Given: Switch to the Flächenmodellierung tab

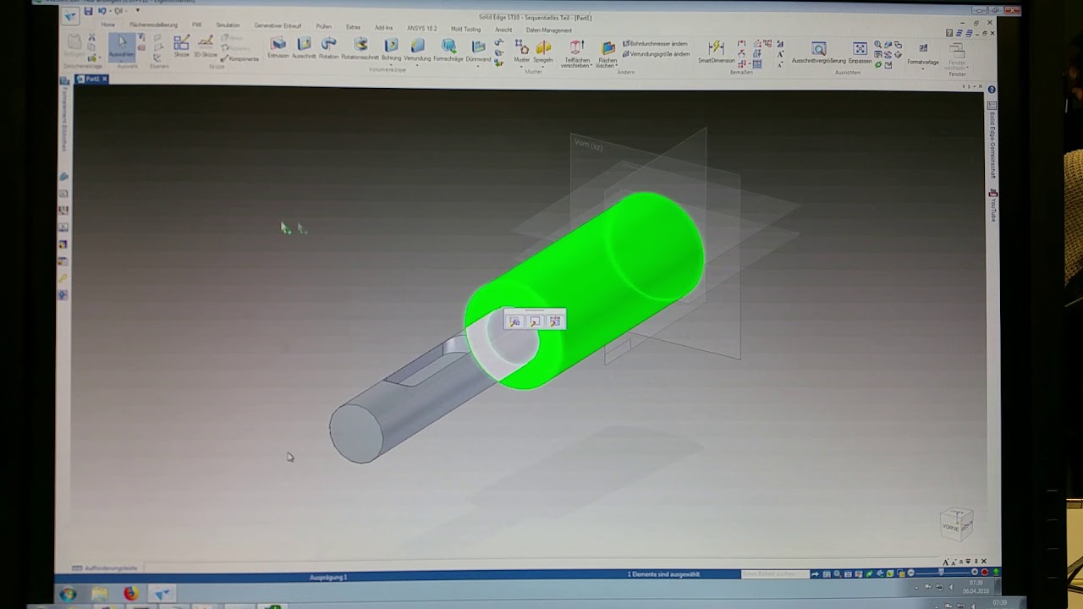Looking at the screenshot, I should tap(153, 25).
